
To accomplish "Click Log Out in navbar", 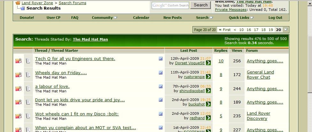I will (x=275, y=18).
